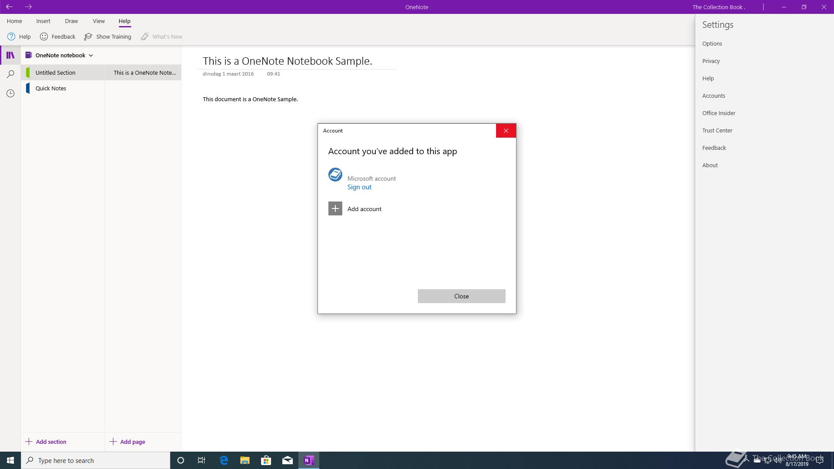Click the Microsoft account avatar
Image resolution: width=834 pixels, height=469 pixels.
335,175
